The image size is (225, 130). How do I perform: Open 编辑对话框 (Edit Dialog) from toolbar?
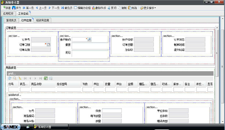[x=82, y=8]
